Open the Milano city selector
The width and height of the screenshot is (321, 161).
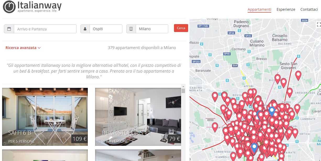152,29
